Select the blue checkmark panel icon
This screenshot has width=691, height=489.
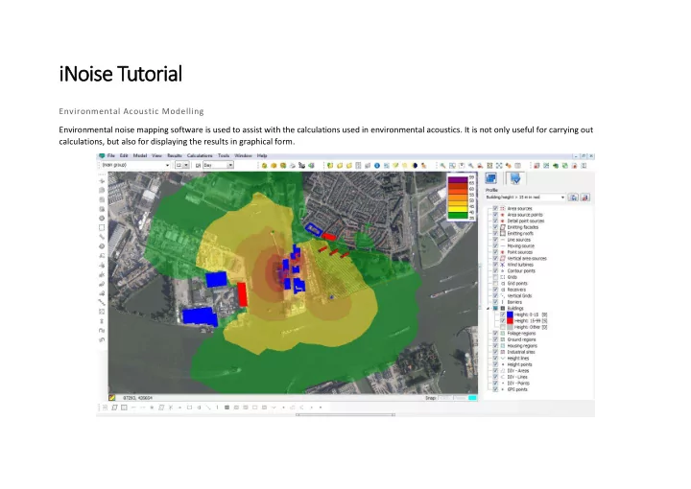coord(515,178)
